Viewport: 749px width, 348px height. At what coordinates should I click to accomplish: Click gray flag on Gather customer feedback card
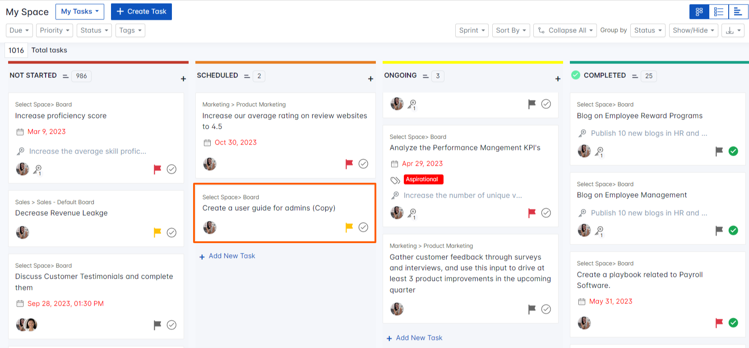click(x=532, y=309)
